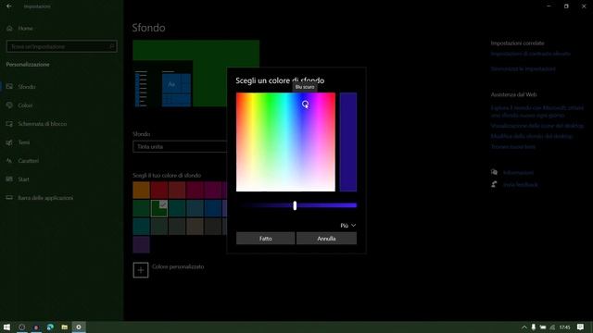Open the Edge browser from taskbar

pos(50,327)
